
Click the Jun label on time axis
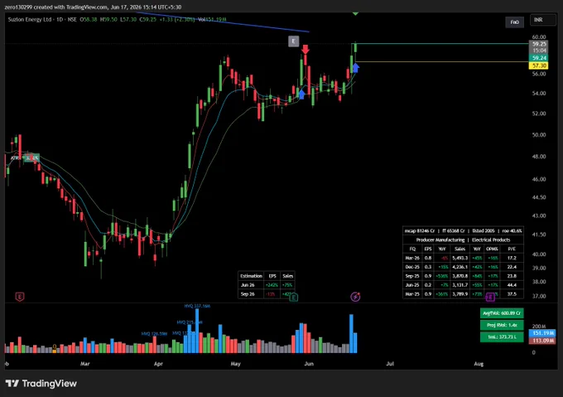[309, 364]
